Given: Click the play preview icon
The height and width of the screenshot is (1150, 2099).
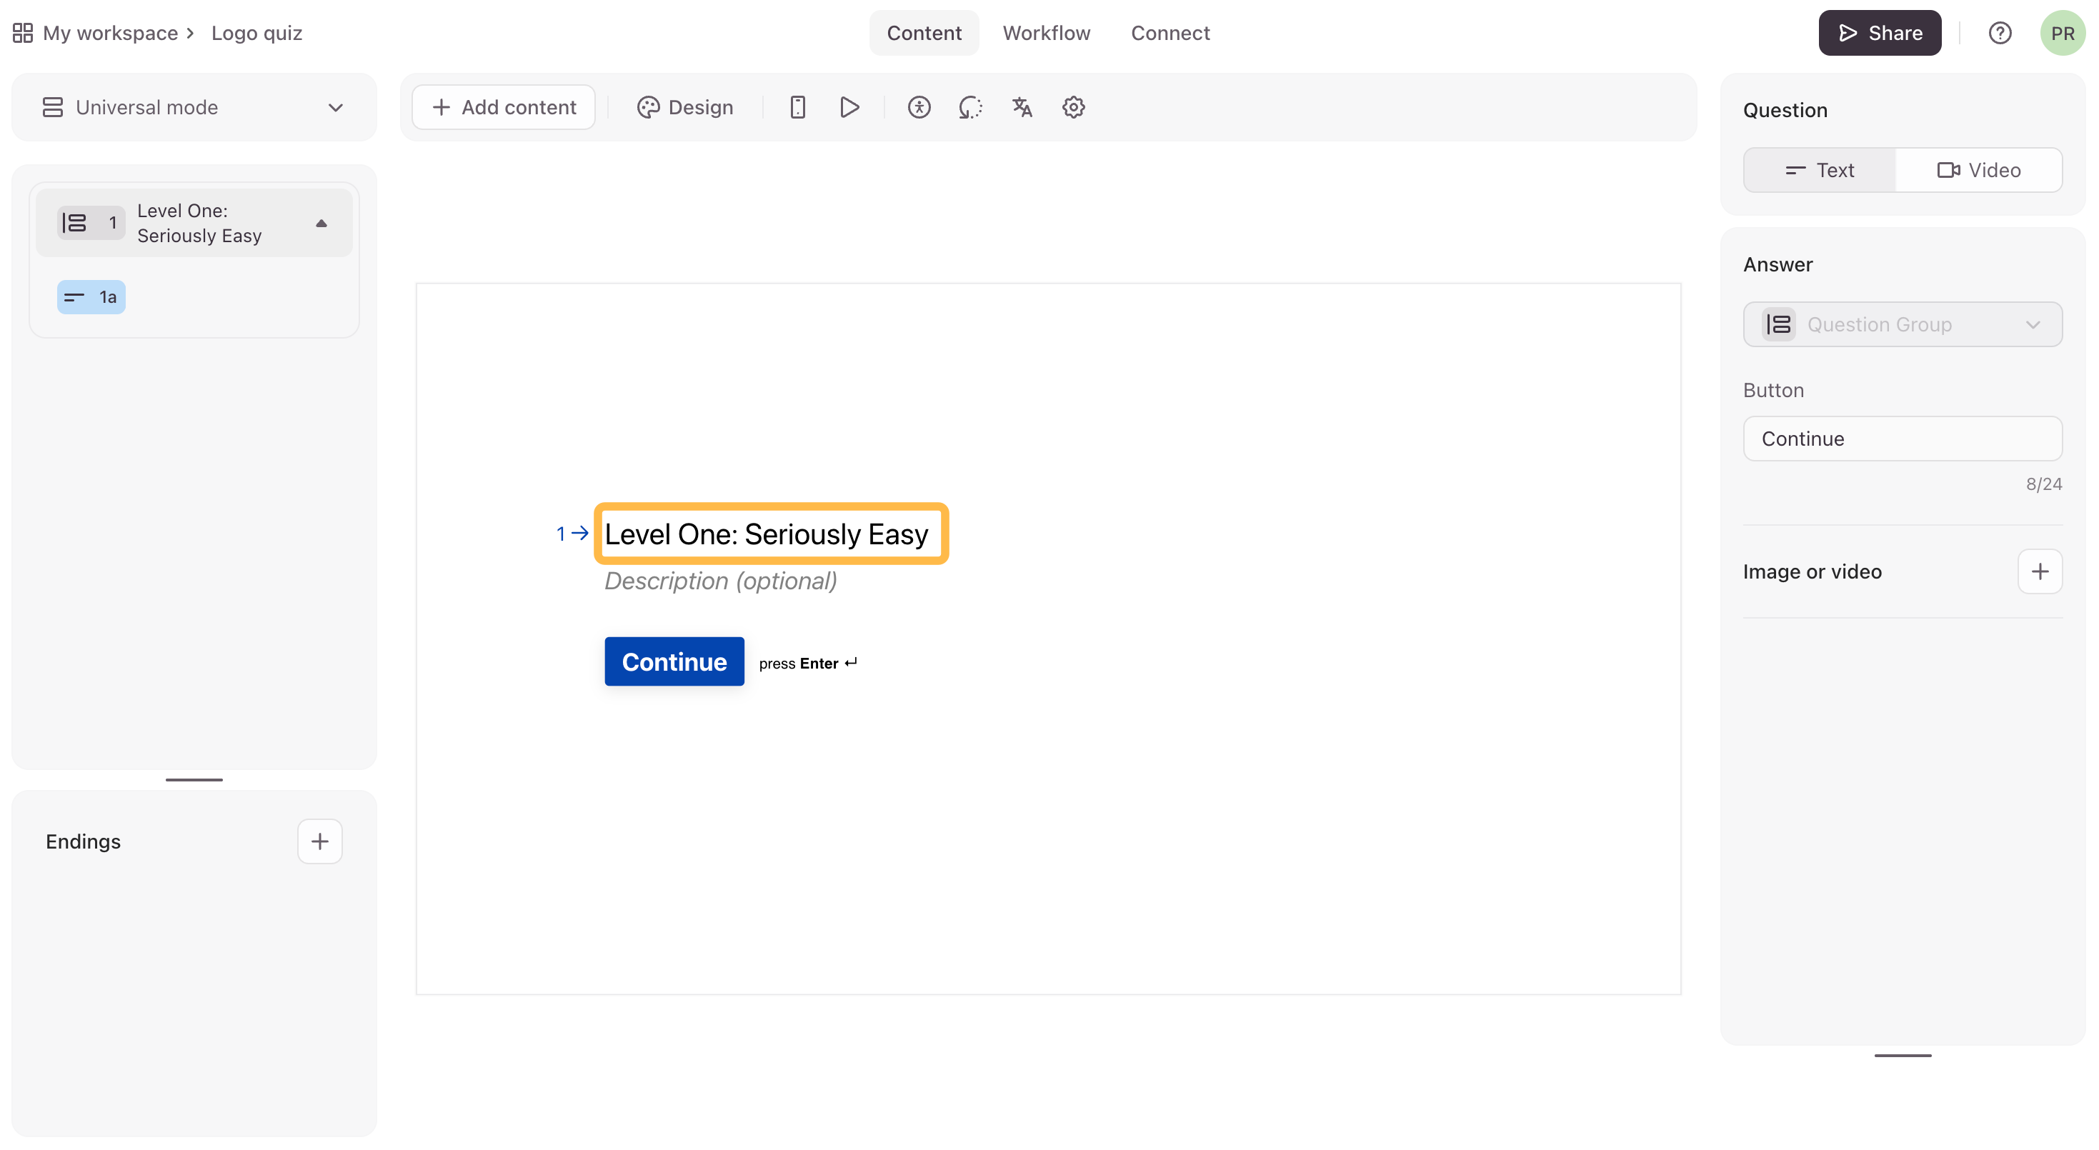Looking at the screenshot, I should pyautogui.click(x=849, y=108).
